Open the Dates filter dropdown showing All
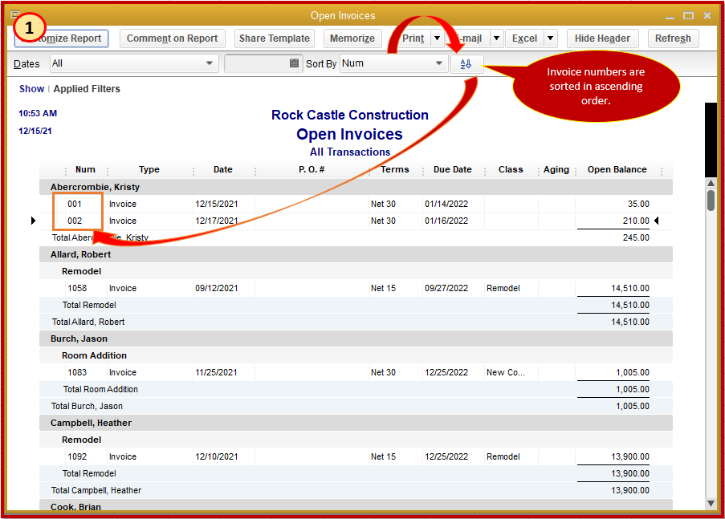Screen dimensions: 725x519 [210, 63]
